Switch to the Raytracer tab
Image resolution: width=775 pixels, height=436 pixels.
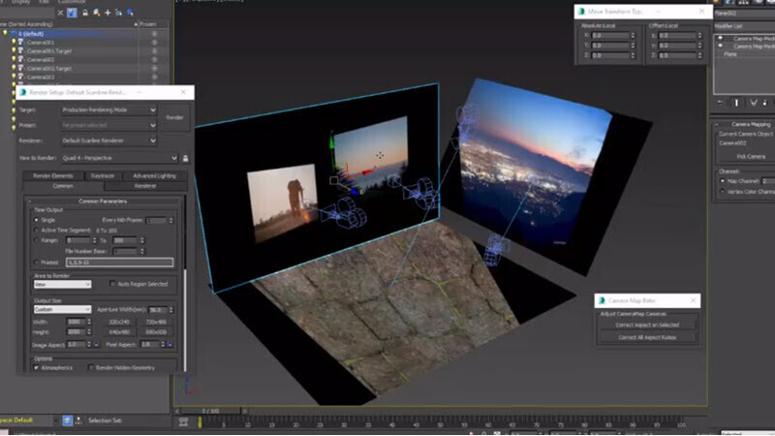[104, 175]
